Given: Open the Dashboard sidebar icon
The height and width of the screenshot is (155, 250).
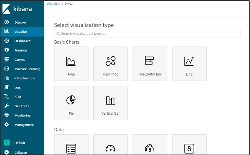Looking at the screenshot, I should pos(7,41).
